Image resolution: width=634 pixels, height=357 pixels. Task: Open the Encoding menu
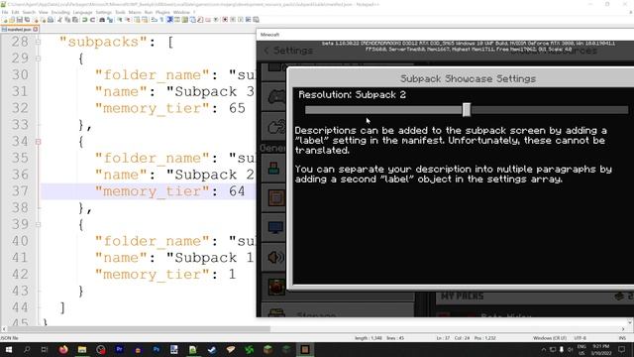(x=60, y=12)
